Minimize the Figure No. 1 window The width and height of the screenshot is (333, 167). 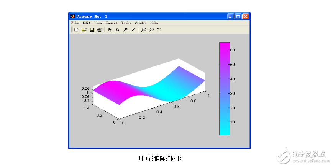(x=230, y=16)
